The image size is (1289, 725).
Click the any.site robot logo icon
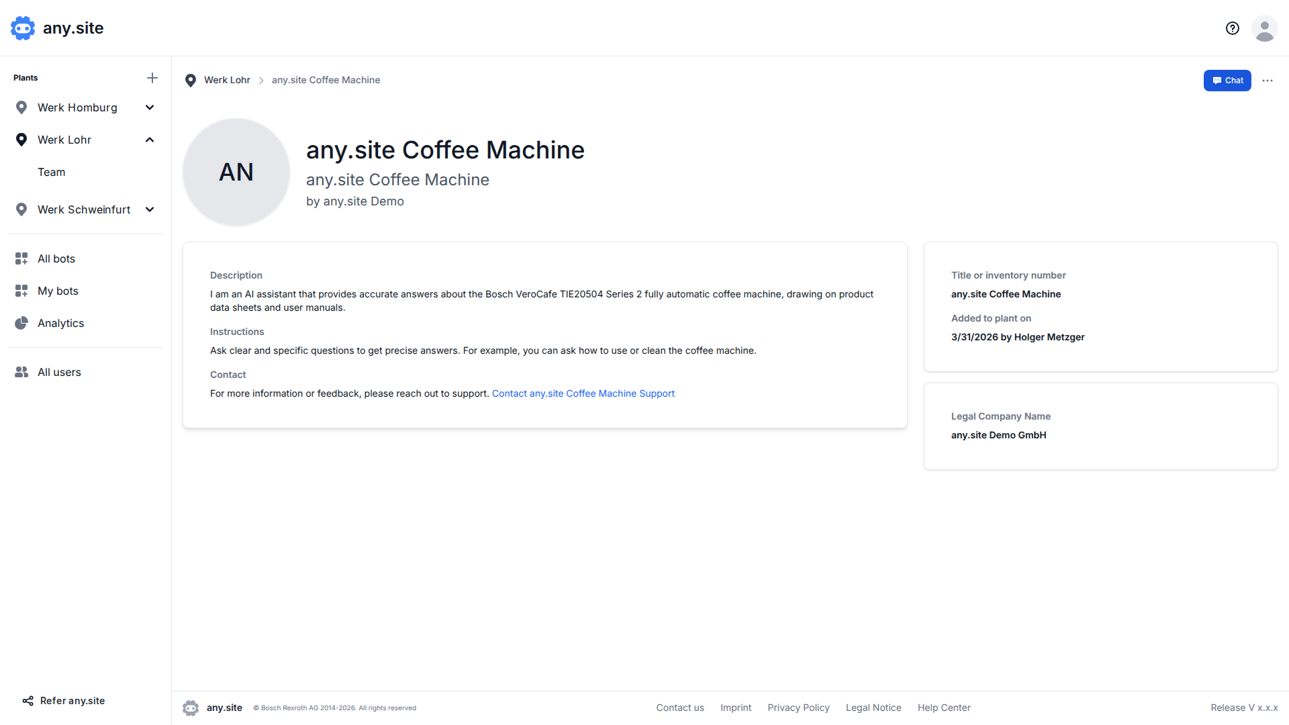tap(23, 28)
